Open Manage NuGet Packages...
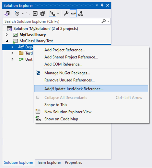Viewport: 152px width, 168px height. click(x=91, y=73)
